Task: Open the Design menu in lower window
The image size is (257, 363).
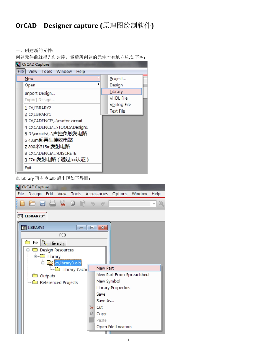Action: 35,194
